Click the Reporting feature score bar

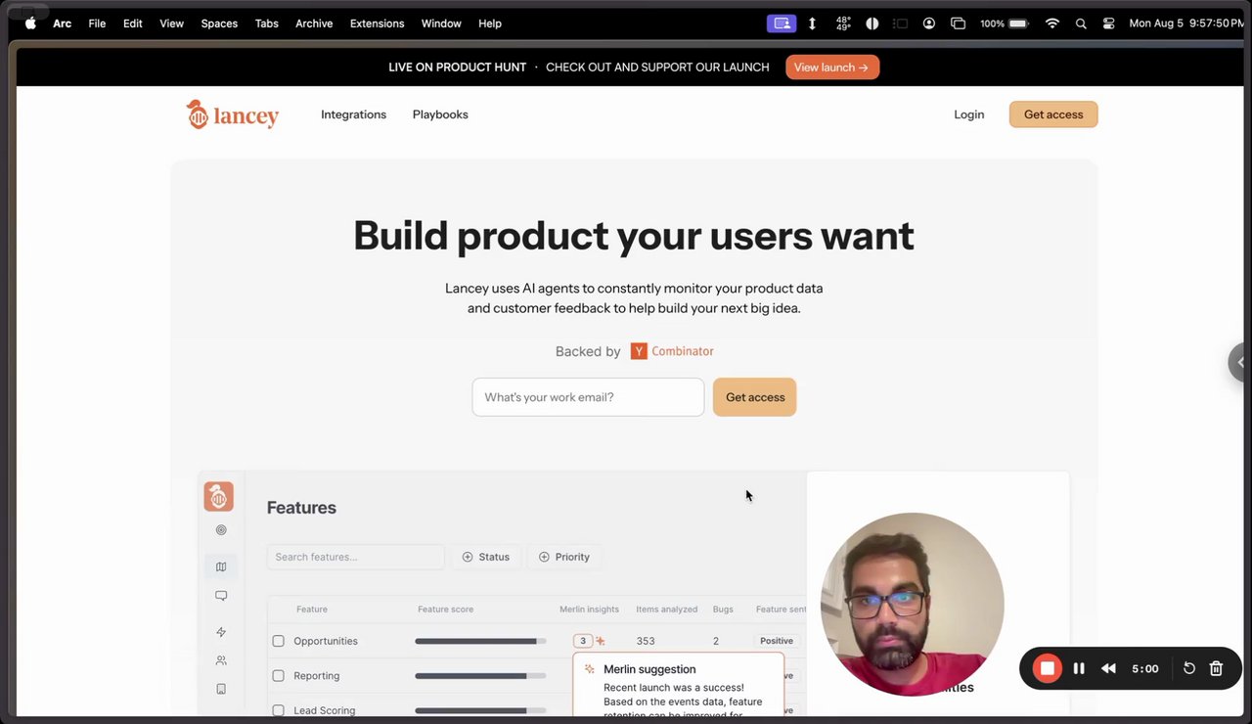tap(480, 676)
